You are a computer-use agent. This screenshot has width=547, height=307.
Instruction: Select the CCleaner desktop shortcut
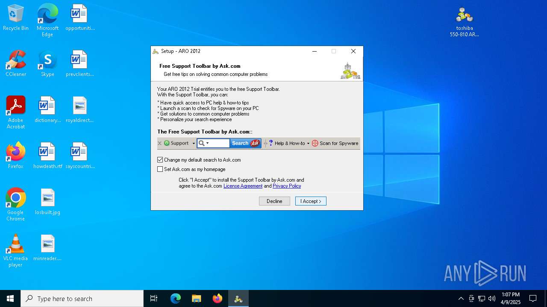pyautogui.click(x=16, y=64)
